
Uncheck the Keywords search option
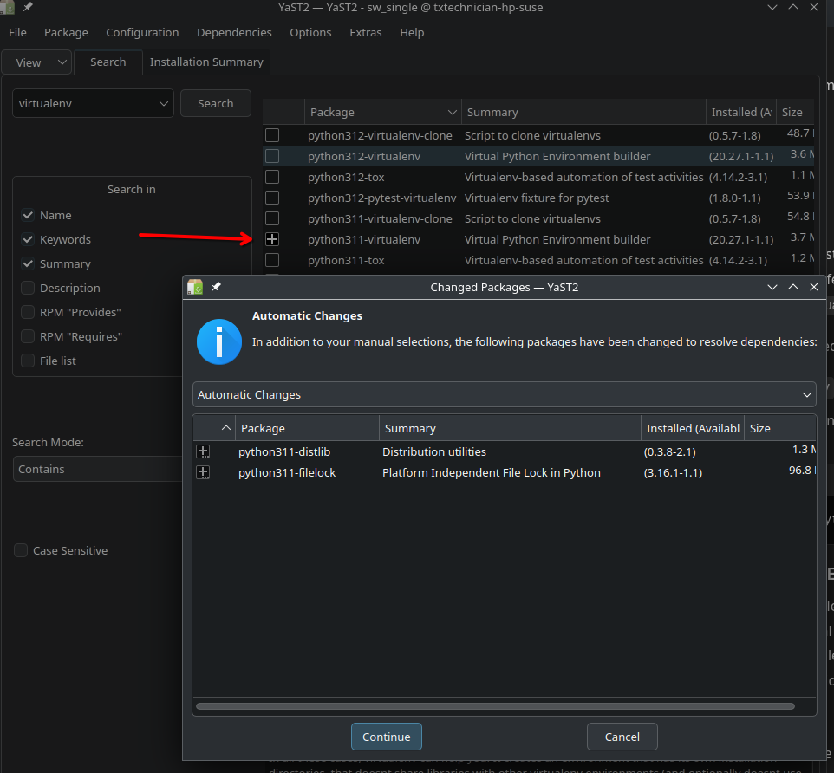pos(28,240)
